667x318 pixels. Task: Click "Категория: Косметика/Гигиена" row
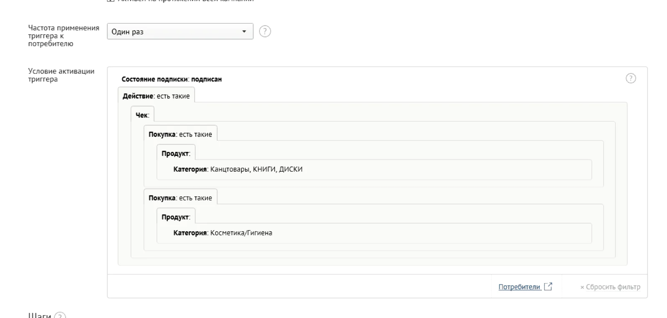point(374,233)
